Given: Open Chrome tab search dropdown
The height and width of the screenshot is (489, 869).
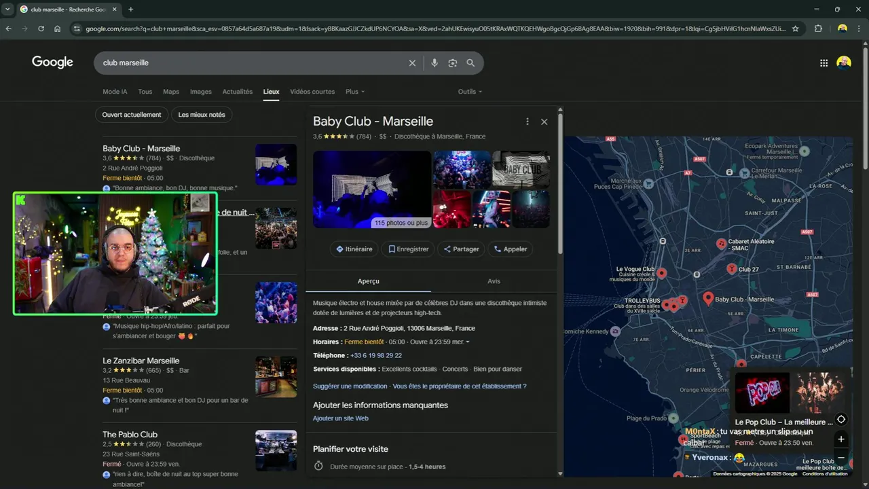Looking at the screenshot, I should 9,10.
